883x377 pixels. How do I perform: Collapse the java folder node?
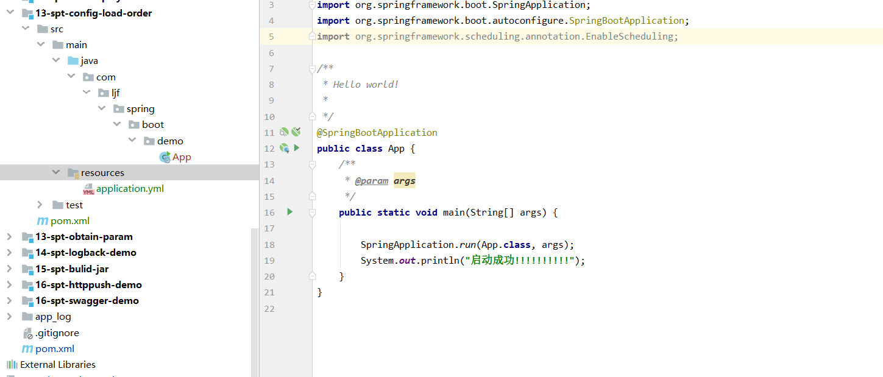[x=56, y=60]
